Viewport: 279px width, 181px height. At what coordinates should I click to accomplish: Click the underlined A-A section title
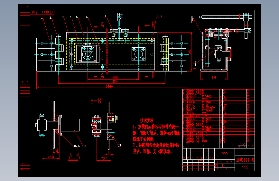click(74, 157)
